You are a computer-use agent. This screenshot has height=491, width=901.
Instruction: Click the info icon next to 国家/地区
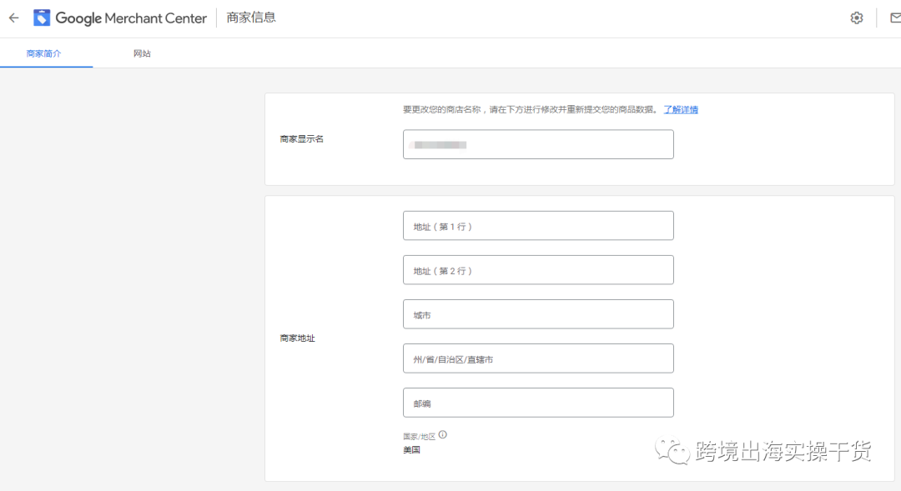point(443,433)
